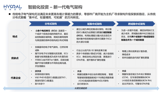Click the text 自主开发OS，可整车OTA升级
The height and width of the screenshot is (92, 165).
pos(136,84)
